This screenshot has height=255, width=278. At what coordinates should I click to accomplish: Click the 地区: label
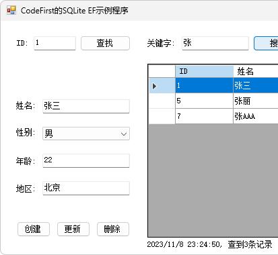[26, 189]
